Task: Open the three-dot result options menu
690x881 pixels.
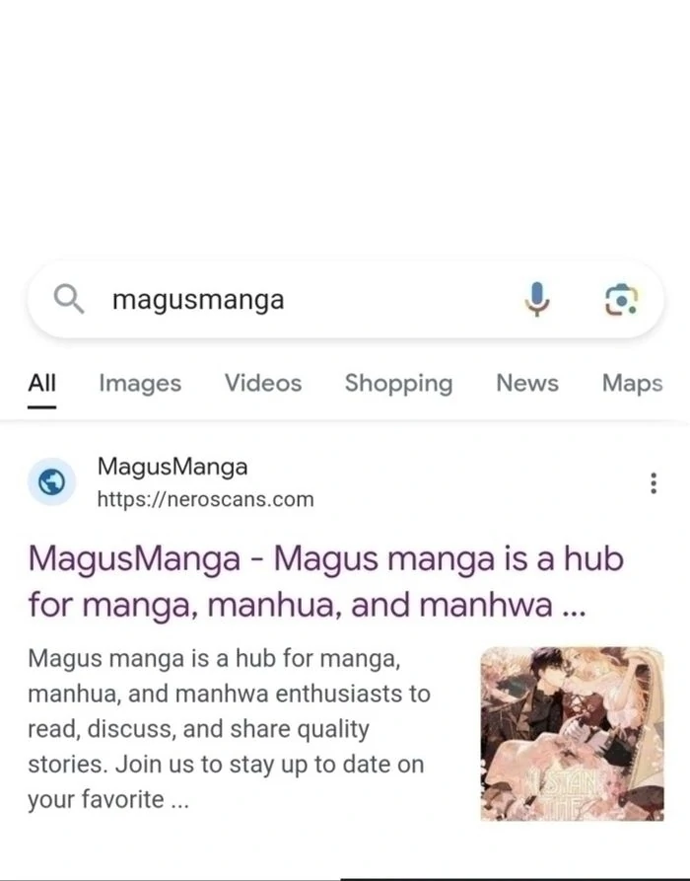Action: coord(653,482)
